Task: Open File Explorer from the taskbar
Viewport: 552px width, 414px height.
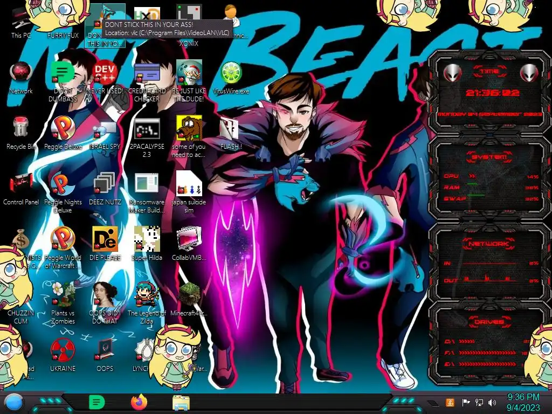Action: coord(181,402)
